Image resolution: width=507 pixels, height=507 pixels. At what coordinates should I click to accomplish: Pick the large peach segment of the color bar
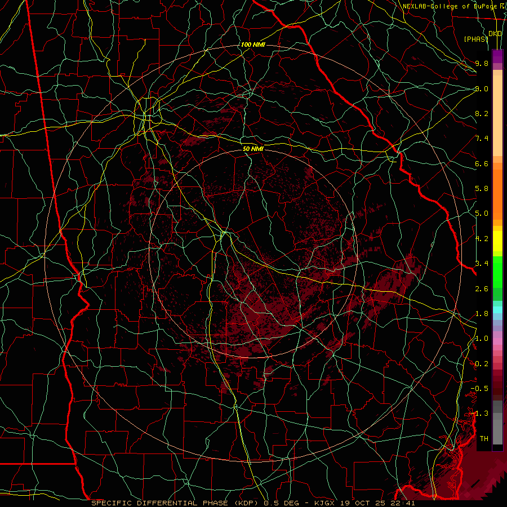coord(497,115)
